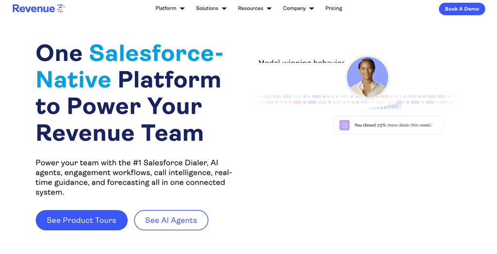This screenshot has height=254, width=497.
Task: Click the Revenue.io logo icon mark
Action: pyautogui.click(x=61, y=8)
